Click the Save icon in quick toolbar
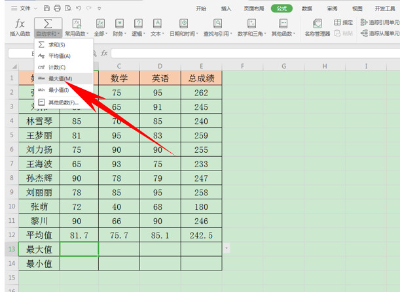 46,8
